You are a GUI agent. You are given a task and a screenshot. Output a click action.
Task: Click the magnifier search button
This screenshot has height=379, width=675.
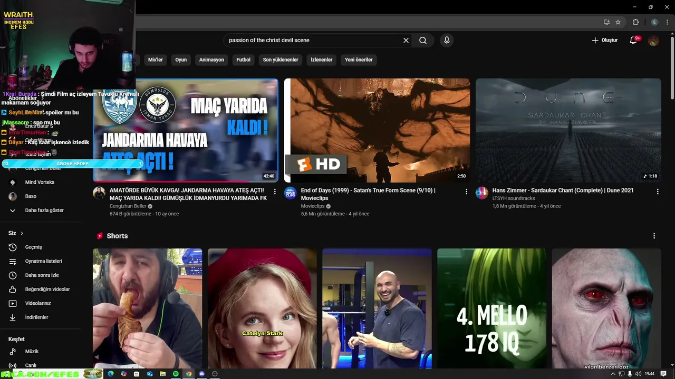(423, 40)
